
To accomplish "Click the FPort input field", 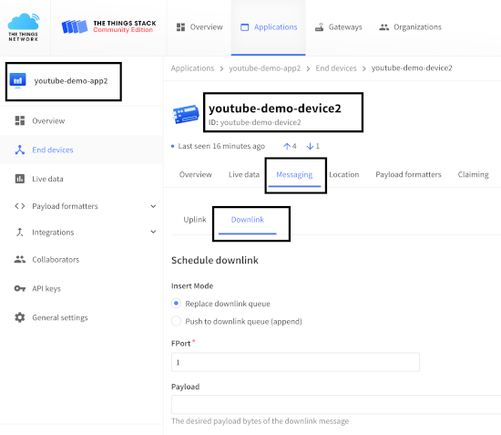I will (x=295, y=362).
